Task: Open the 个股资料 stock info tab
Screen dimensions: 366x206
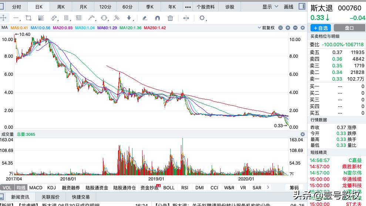Action: pyautogui.click(x=205, y=7)
